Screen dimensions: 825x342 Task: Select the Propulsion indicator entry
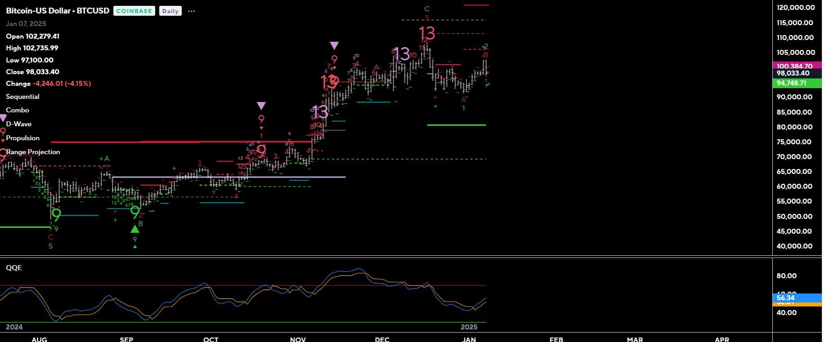(x=23, y=138)
